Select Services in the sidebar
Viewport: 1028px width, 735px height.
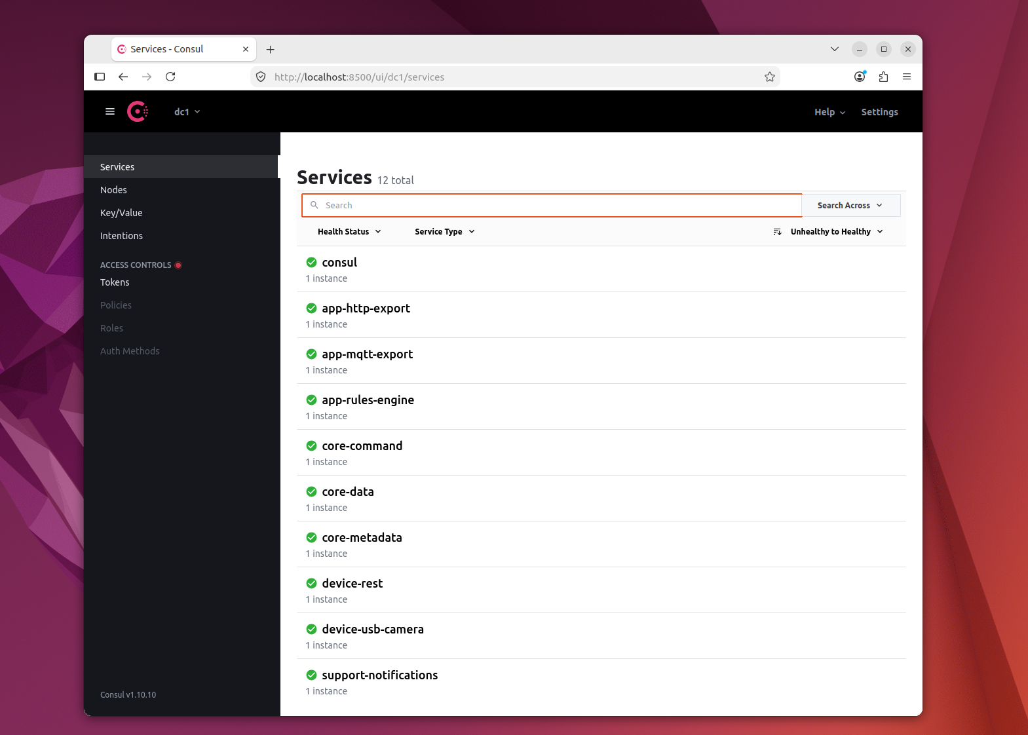pyautogui.click(x=181, y=167)
